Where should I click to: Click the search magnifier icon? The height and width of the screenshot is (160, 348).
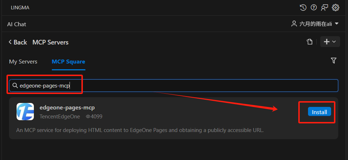pos(15,85)
